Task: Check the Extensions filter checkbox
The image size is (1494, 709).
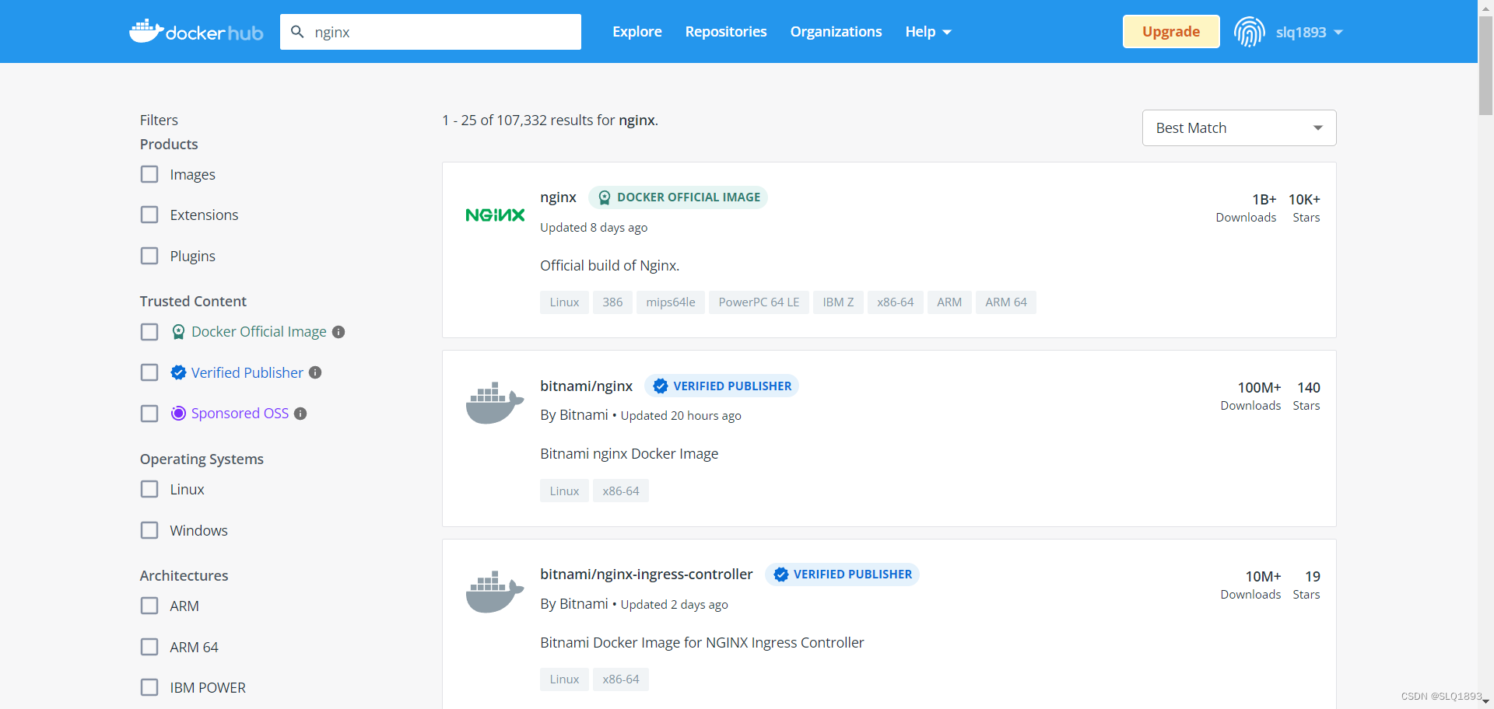Action: click(149, 215)
